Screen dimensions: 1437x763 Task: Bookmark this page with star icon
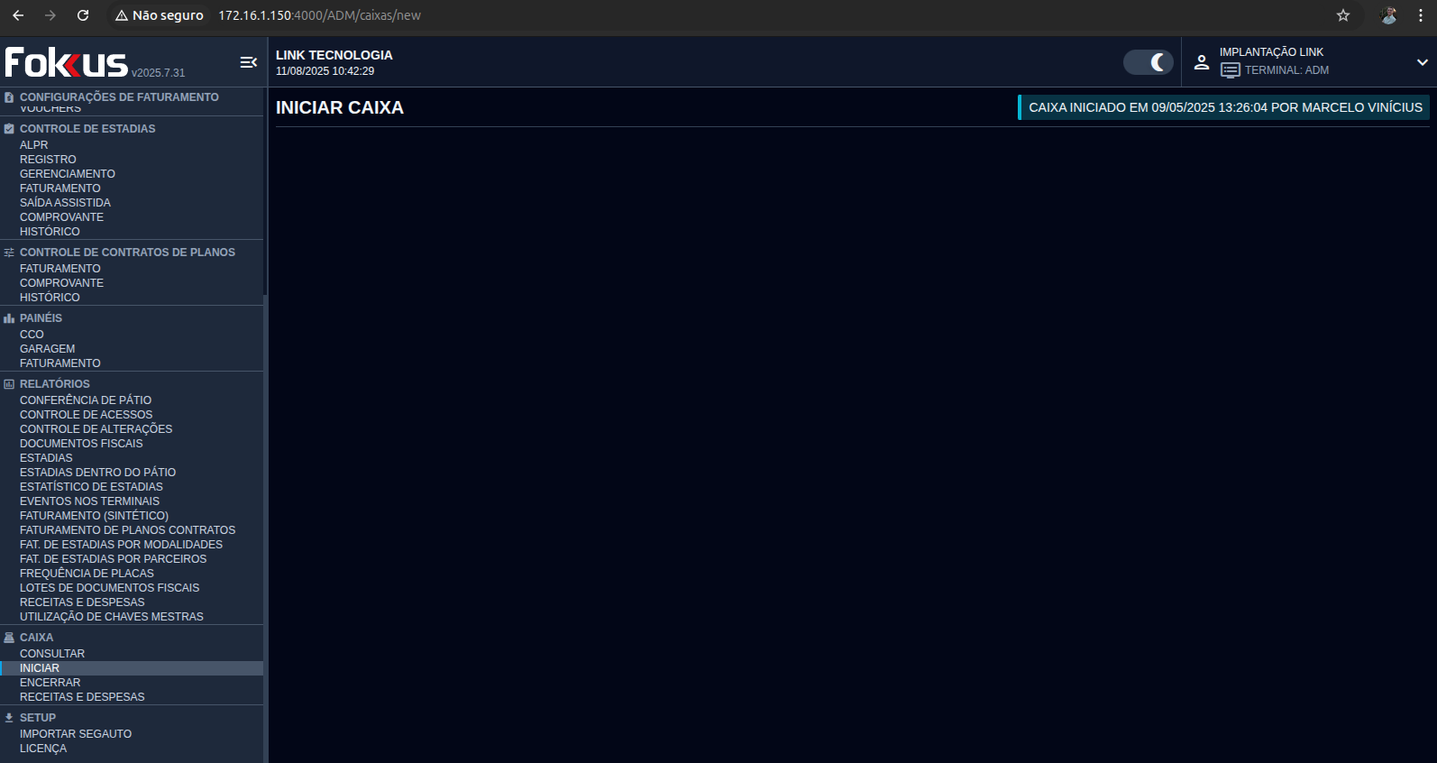(x=1342, y=15)
